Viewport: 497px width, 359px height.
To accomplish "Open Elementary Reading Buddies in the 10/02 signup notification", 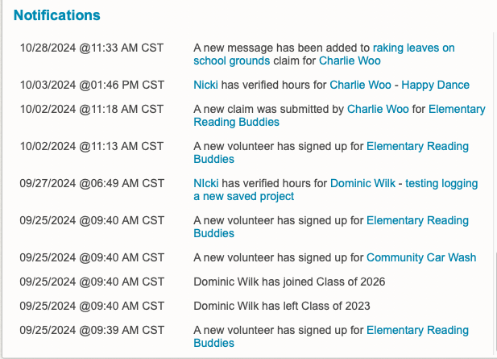I will tap(417, 146).
